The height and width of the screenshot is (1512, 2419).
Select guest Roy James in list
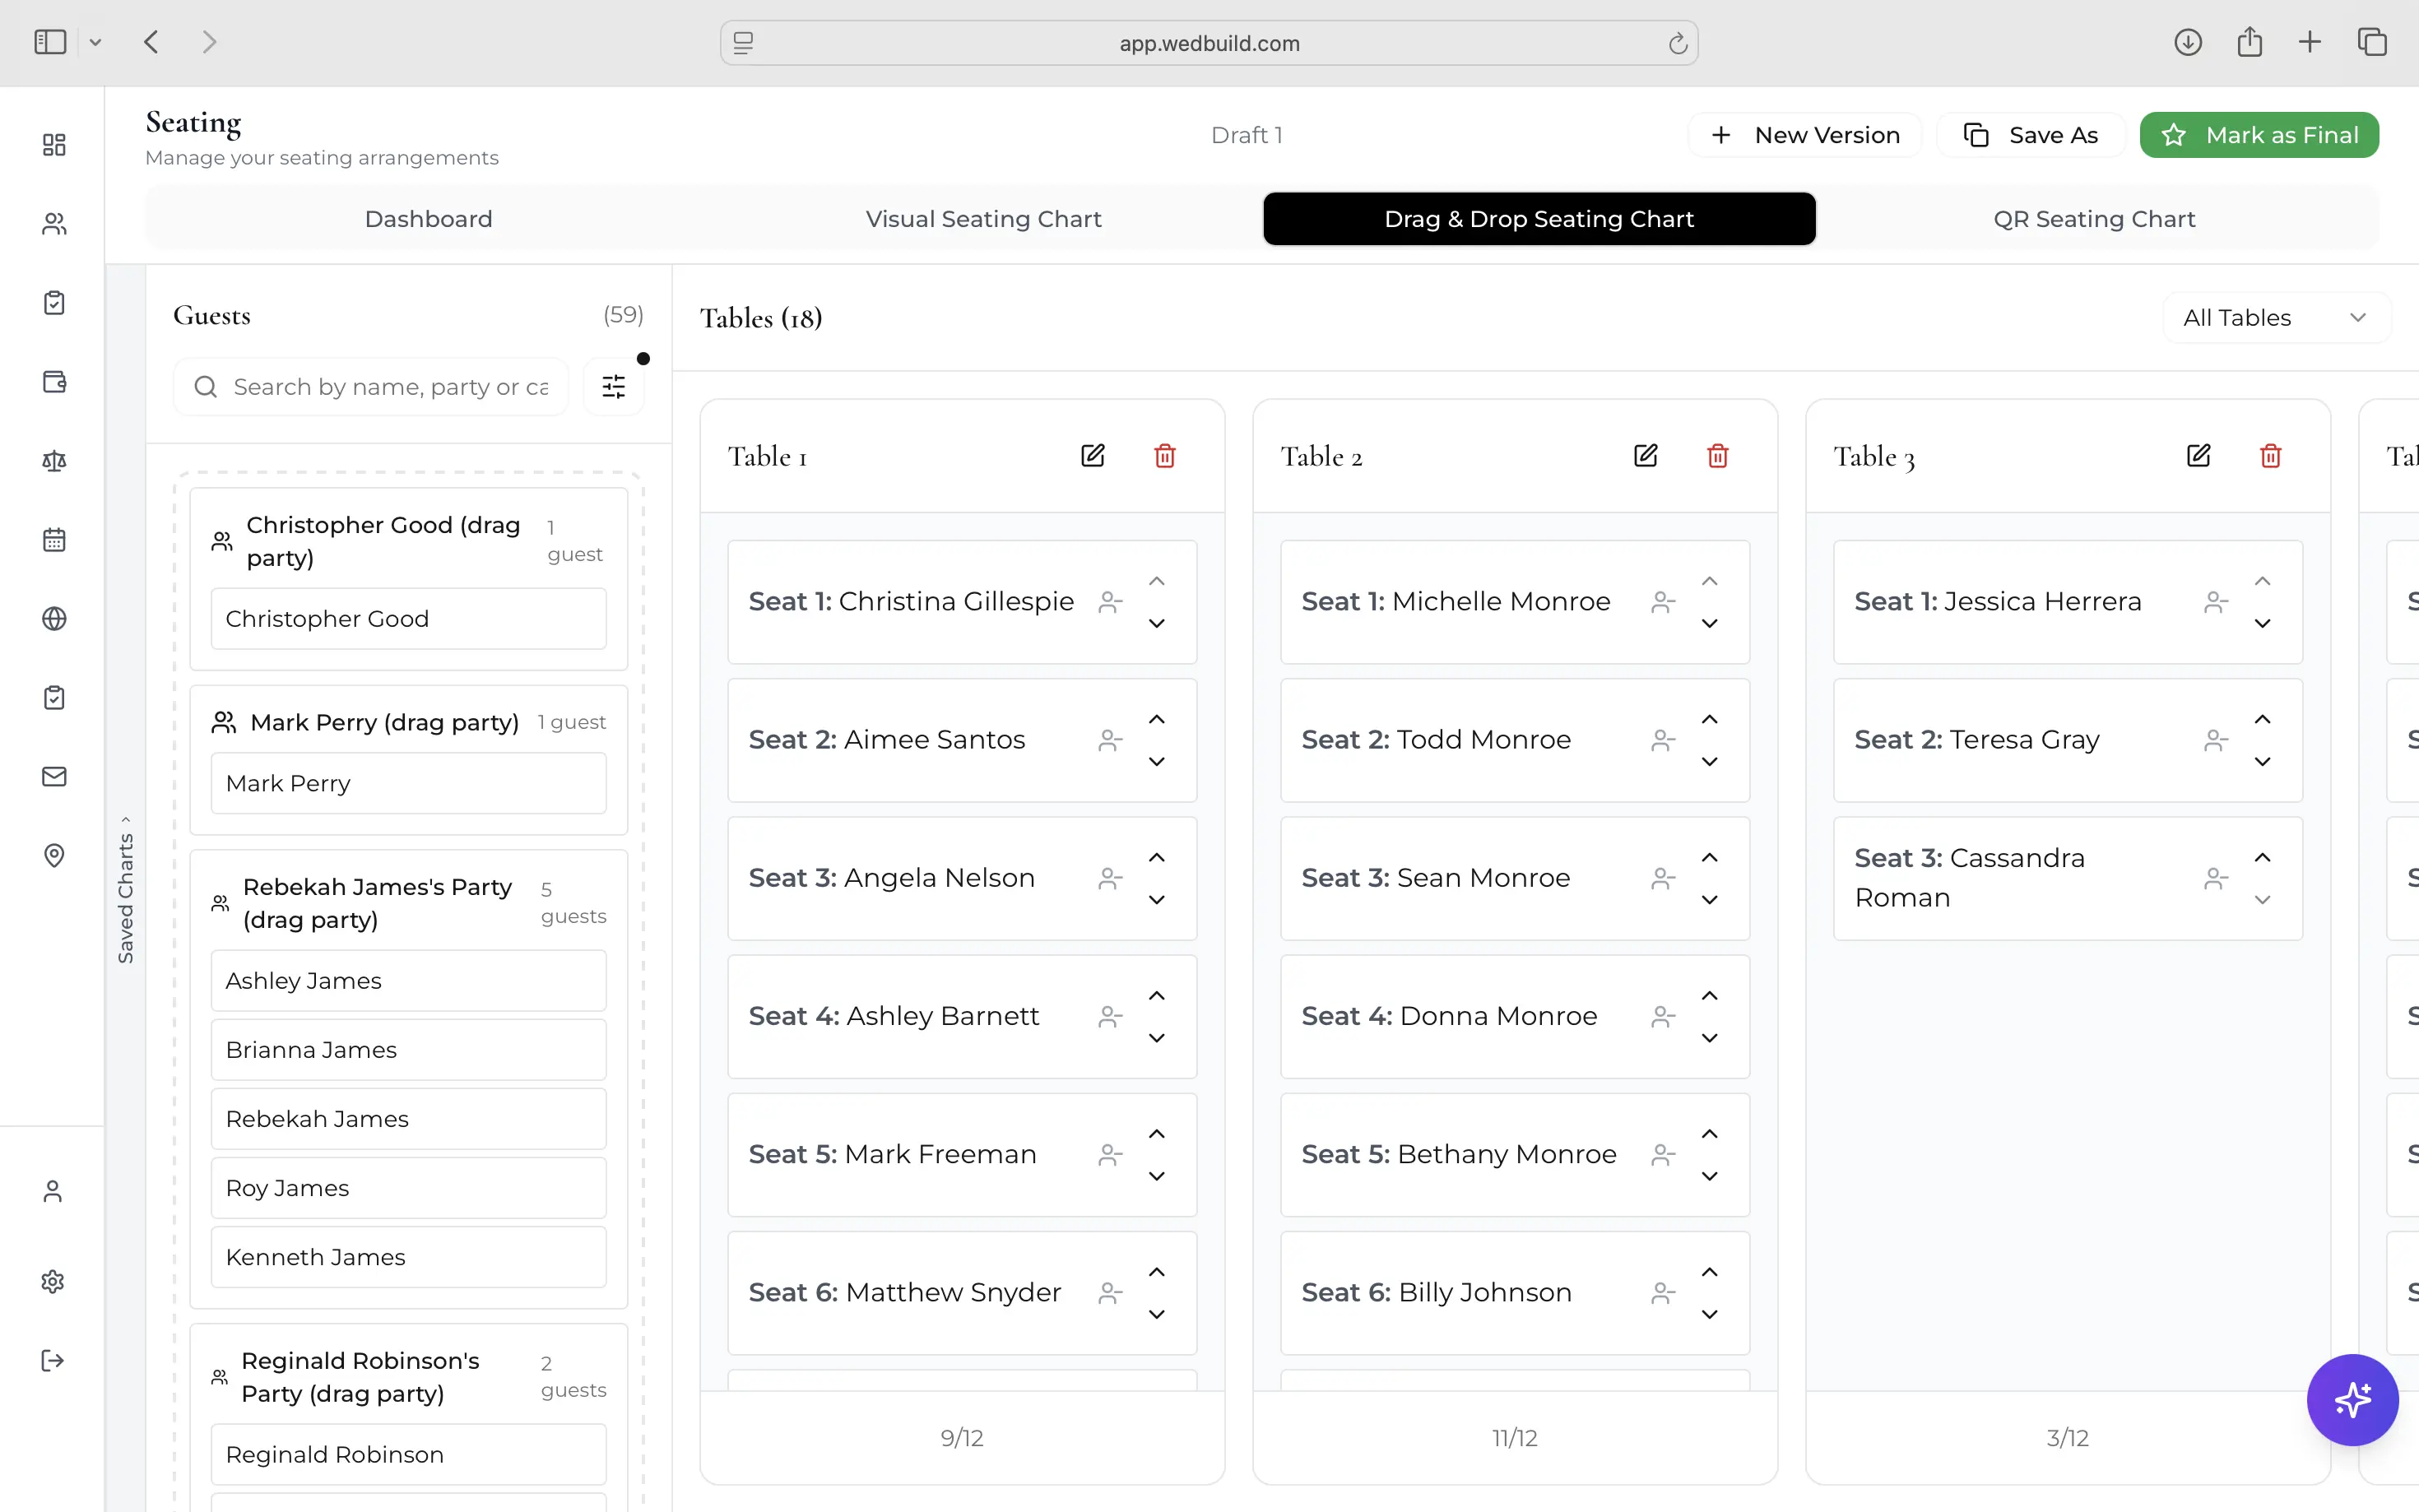pyautogui.click(x=408, y=1188)
